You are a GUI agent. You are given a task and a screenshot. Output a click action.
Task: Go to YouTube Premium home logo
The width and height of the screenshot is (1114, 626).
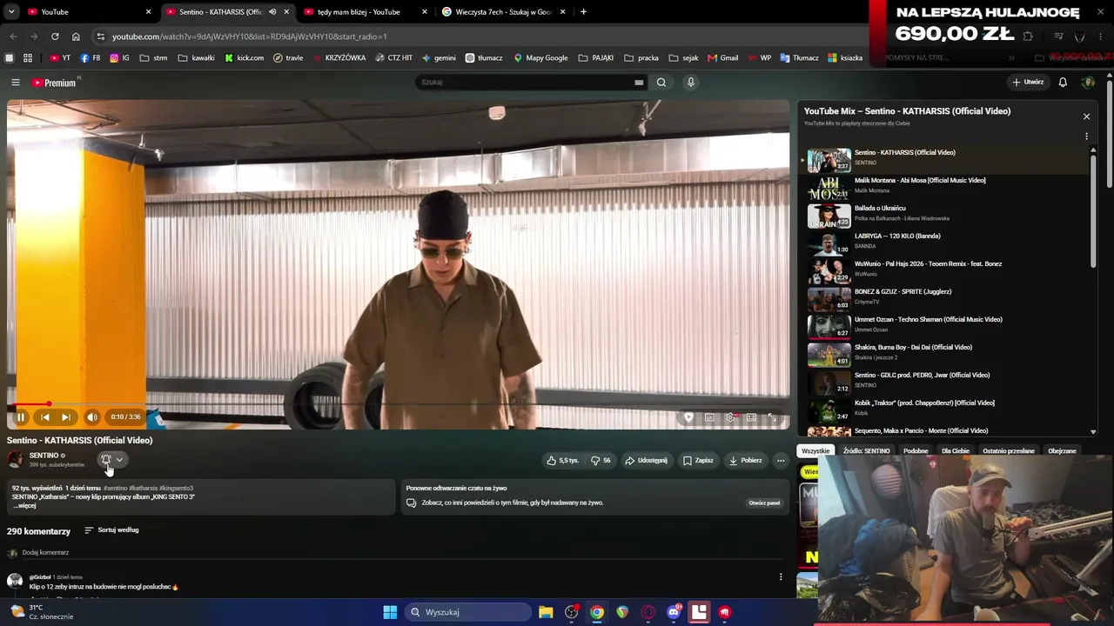(55, 83)
